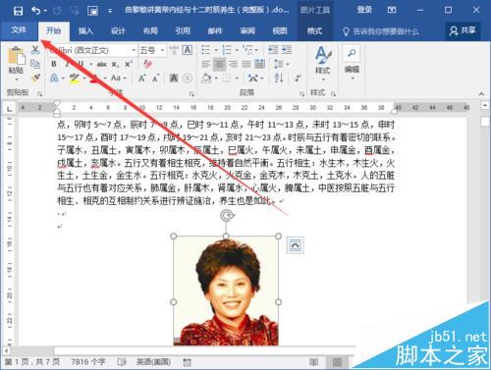Screen dimensions: 491x370
Task: Open proofing status icon in status bar
Action: (122, 362)
